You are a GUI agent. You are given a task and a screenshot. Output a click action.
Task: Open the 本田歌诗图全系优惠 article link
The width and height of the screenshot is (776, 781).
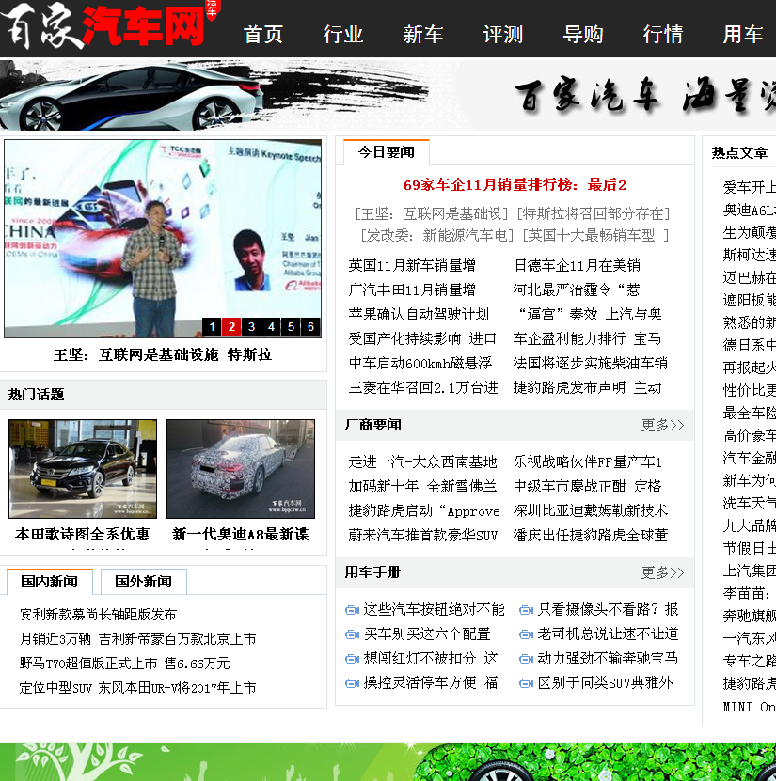[x=82, y=534]
